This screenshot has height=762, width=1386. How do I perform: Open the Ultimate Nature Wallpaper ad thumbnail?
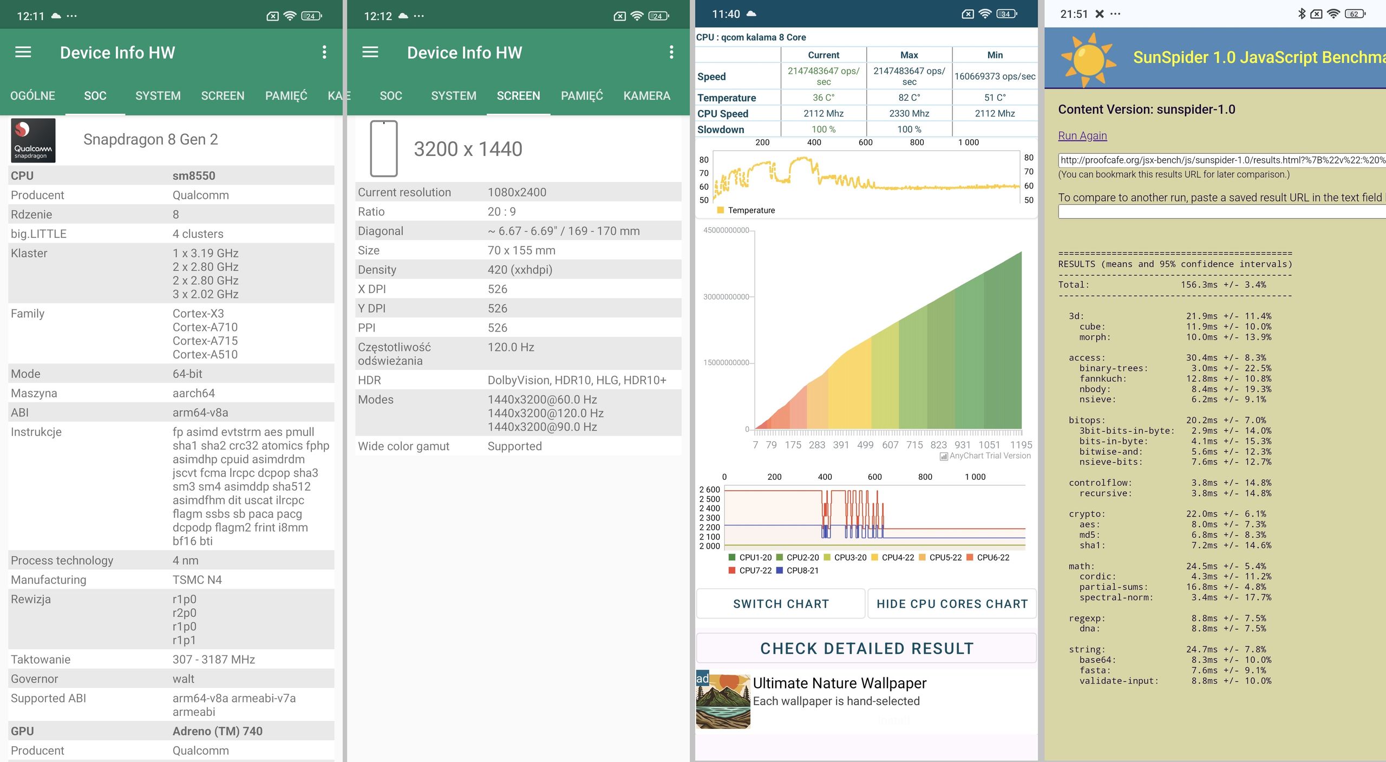[x=723, y=701]
